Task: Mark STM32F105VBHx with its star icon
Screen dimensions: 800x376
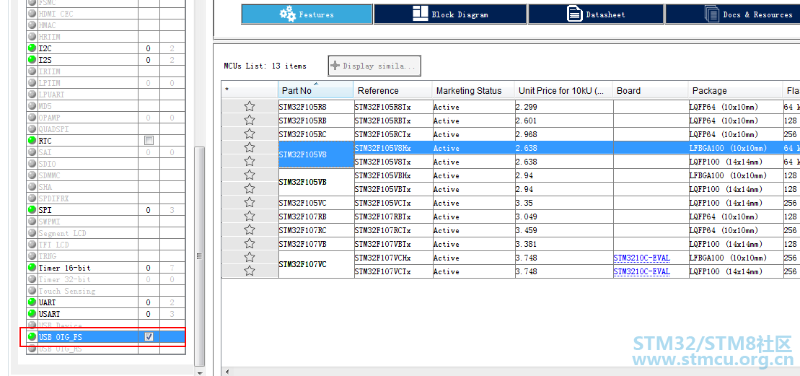Action: (x=250, y=175)
